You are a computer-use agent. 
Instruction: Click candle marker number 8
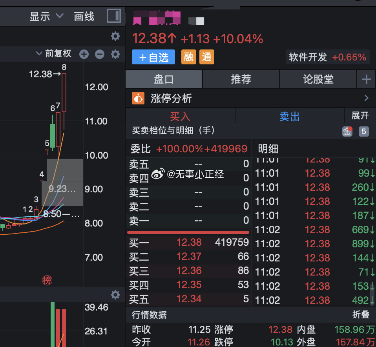[64, 67]
